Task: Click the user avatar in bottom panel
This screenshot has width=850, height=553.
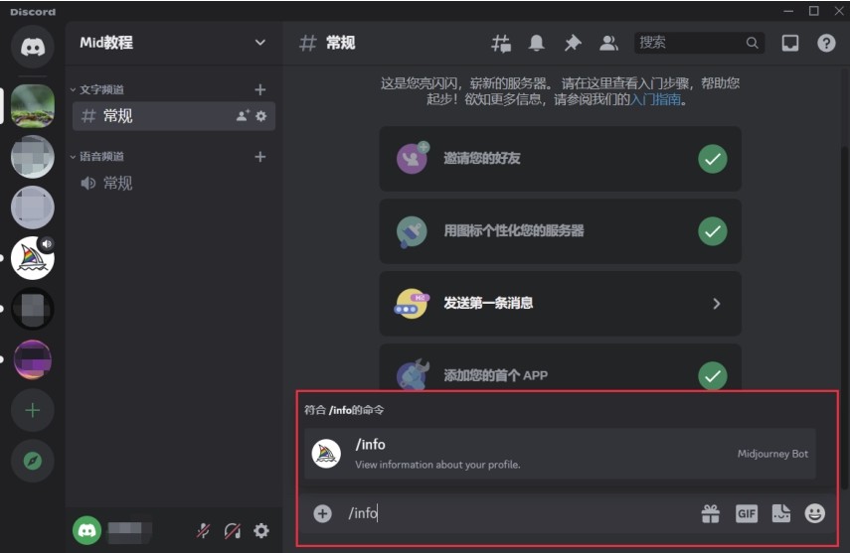Action: [x=86, y=530]
